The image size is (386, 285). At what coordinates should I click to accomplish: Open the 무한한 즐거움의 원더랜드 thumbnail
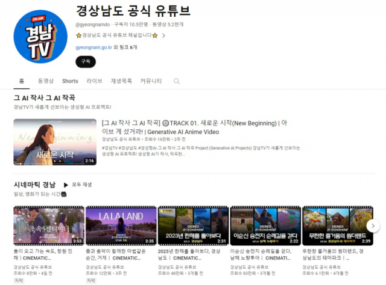(x=338, y=225)
